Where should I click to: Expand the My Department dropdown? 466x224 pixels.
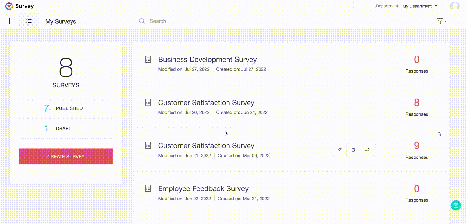tap(420, 6)
